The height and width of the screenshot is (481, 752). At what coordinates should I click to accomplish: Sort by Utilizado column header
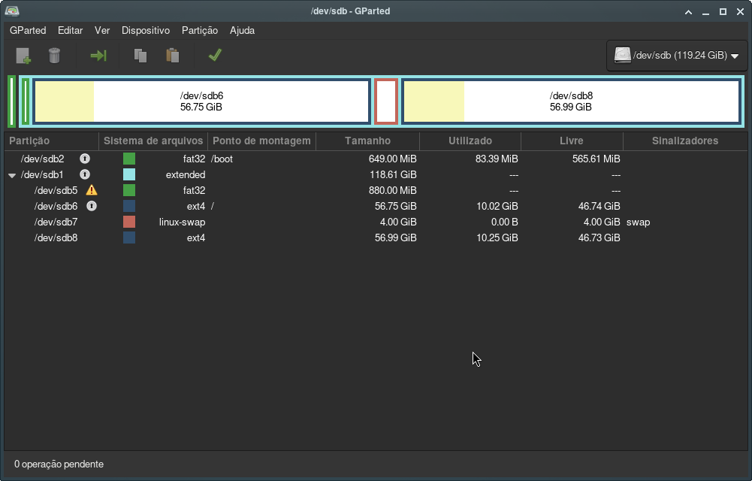point(470,141)
